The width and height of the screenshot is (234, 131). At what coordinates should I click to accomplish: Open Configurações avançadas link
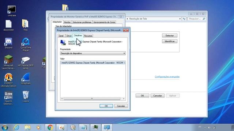coord(167,77)
